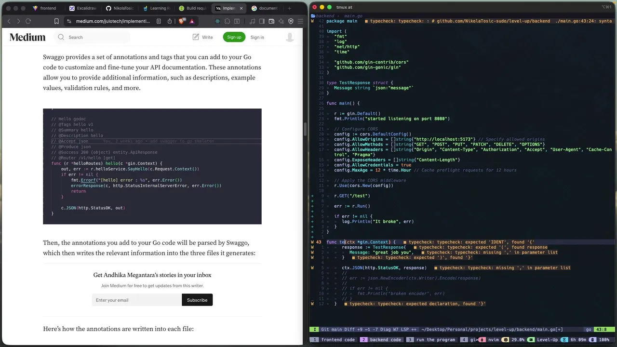This screenshot has height=347, width=617.
Task: Select tmux window 2 backend code
Action: (381, 340)
